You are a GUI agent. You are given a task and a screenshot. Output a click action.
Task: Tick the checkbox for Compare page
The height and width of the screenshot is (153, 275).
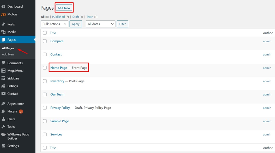point(45,41)
